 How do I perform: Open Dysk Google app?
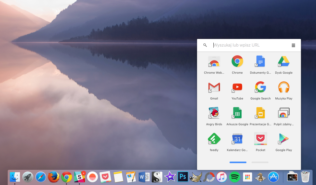pyautogui.click(x=284, y=61)
